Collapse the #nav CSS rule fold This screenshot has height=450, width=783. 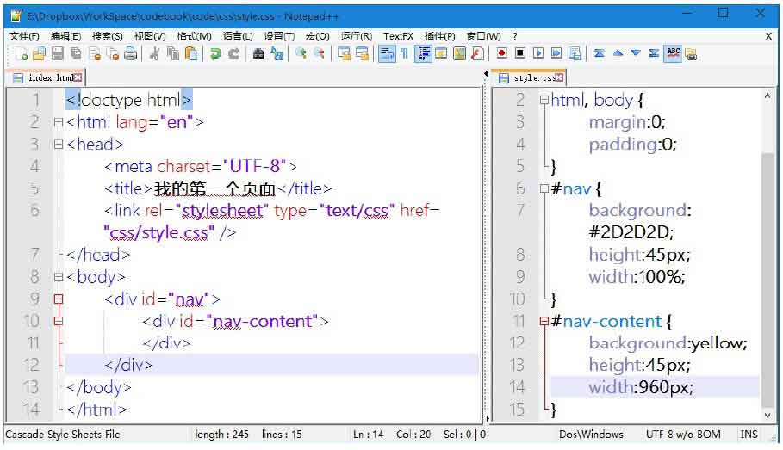pyautogui.click(x=544, y=188)
